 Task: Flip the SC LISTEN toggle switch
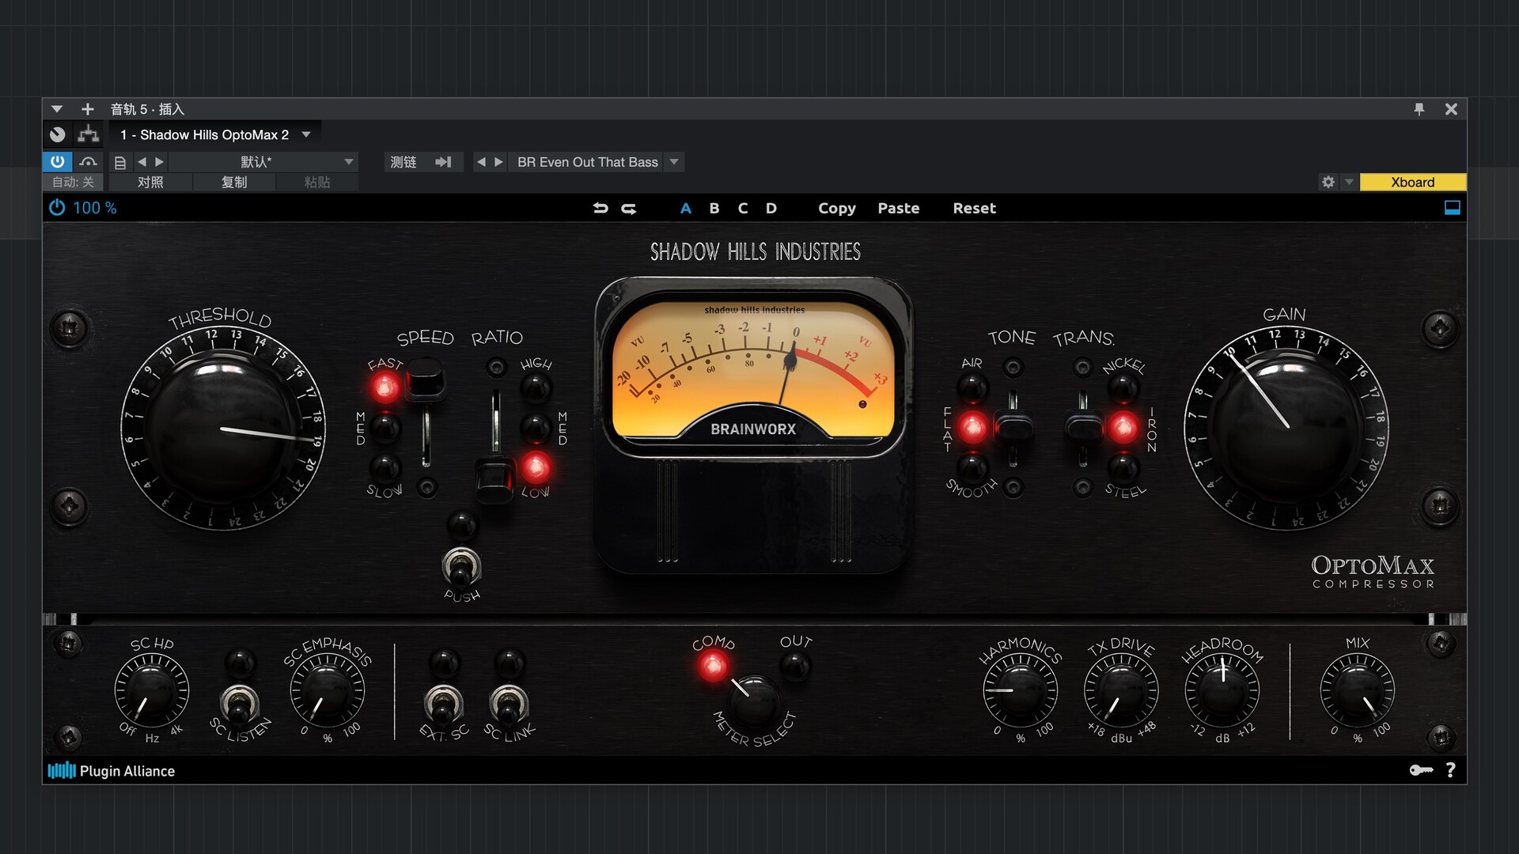click(x=239, y=702)
